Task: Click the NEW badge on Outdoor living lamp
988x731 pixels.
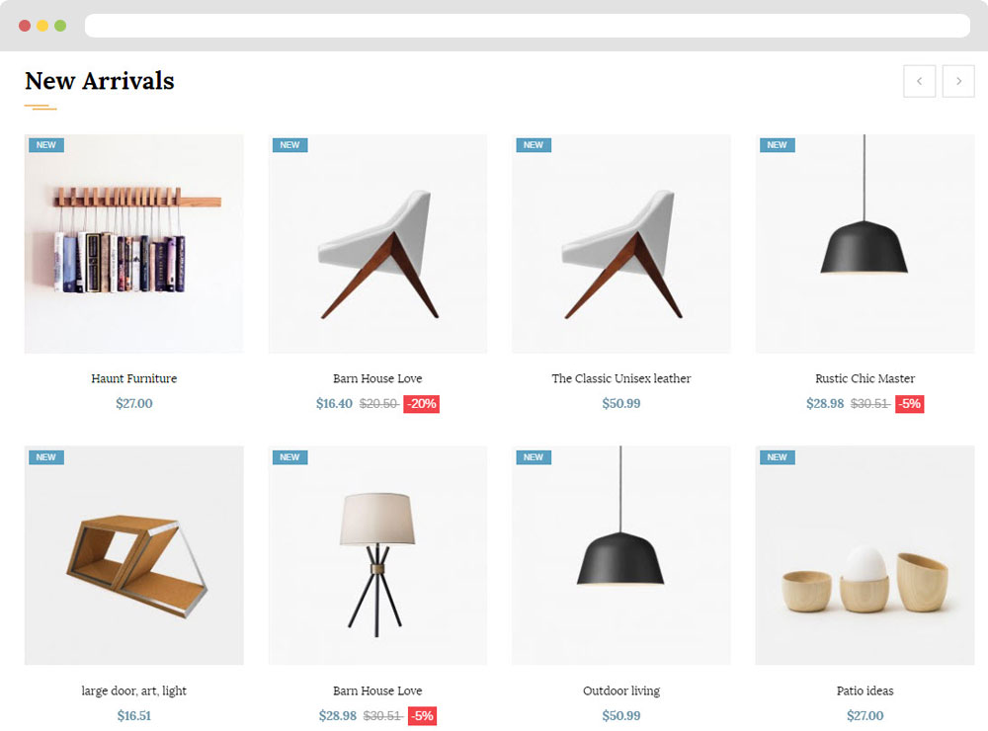Action: point(534,456)
